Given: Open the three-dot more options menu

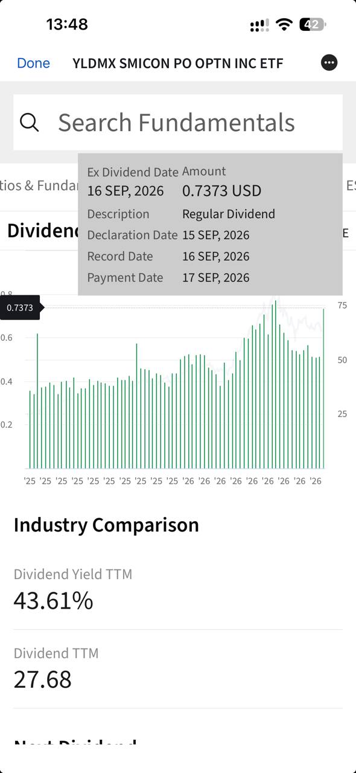Looking at the screenshot, I should tap(329, 63).
